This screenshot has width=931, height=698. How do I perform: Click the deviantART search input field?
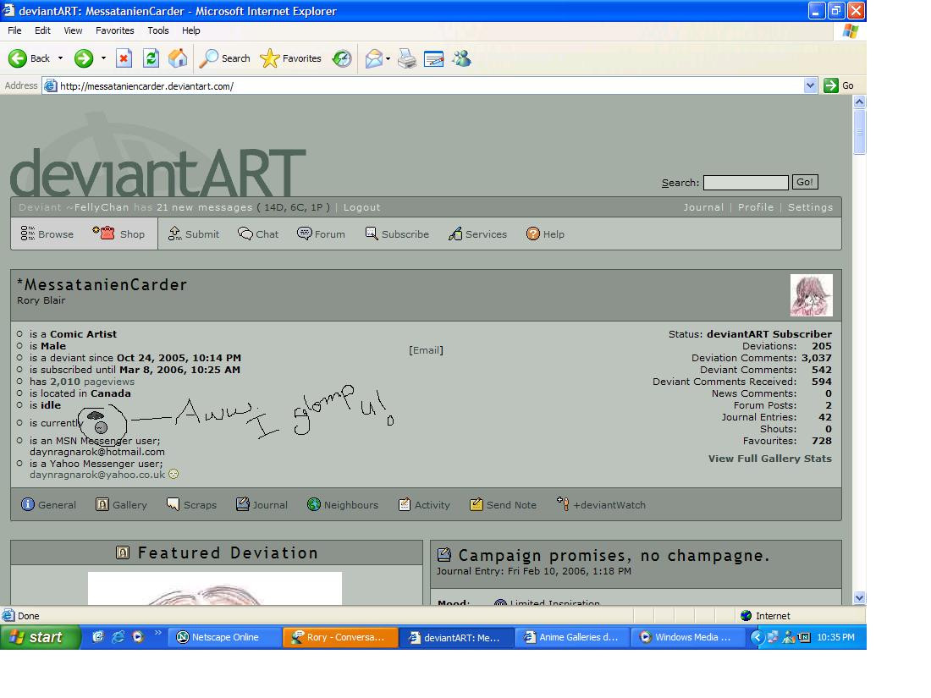coord(745,182)
